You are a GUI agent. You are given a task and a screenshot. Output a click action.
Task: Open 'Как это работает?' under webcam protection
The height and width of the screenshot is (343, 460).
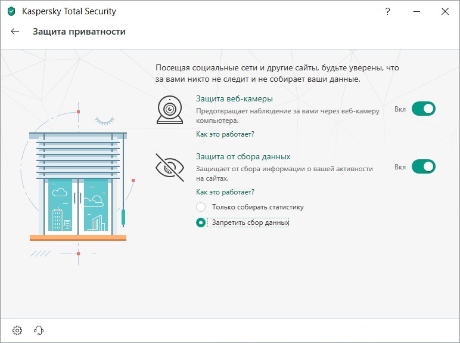225,134
